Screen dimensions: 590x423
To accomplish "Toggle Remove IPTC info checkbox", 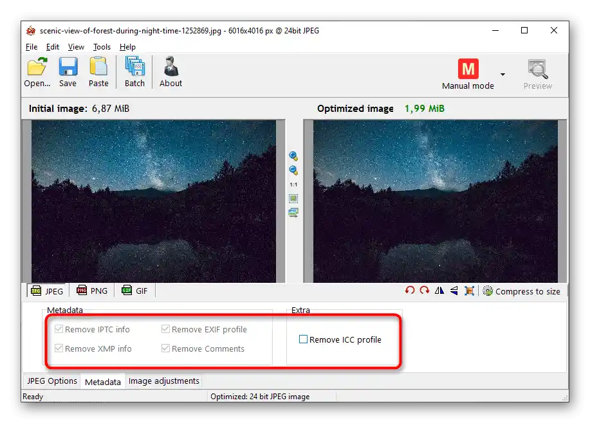I will tap(59, 329).
